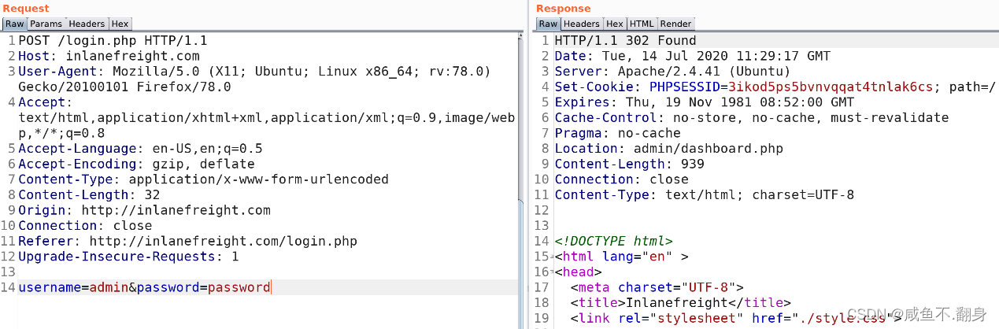Open the Response Hex tab
Image resolution: width=999 pixels, height=329 pixels.
[x=615, y=24]
